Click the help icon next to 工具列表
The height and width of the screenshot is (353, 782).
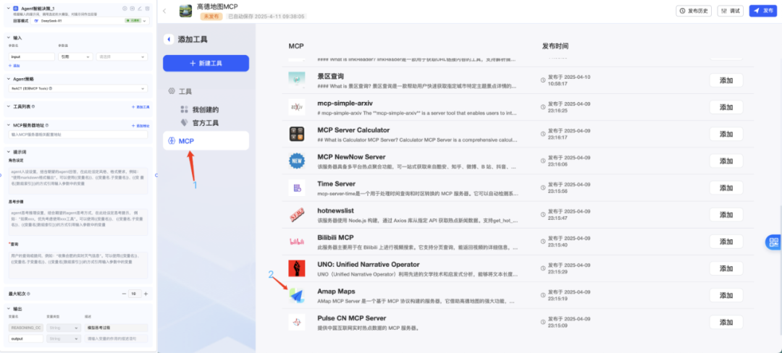[33, 106]
